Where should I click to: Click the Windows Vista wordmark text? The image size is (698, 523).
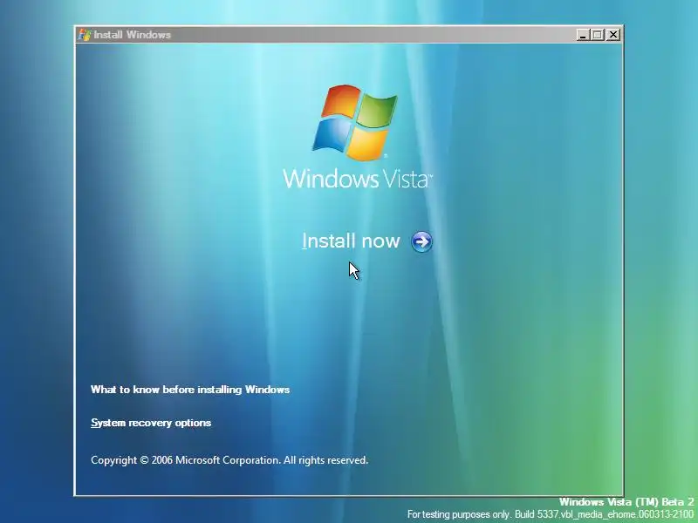(x=358, y=179)
